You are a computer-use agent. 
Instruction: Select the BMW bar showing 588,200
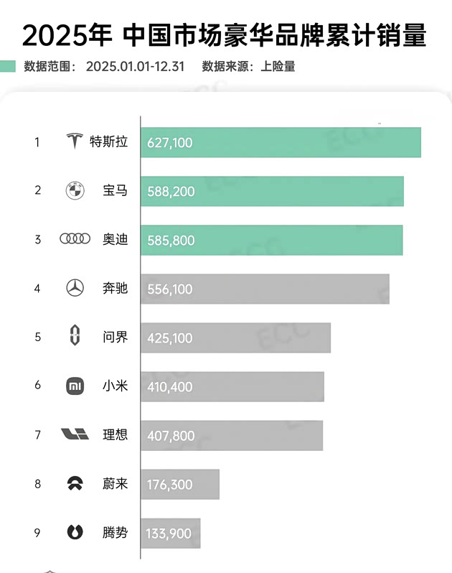point(272,191)
